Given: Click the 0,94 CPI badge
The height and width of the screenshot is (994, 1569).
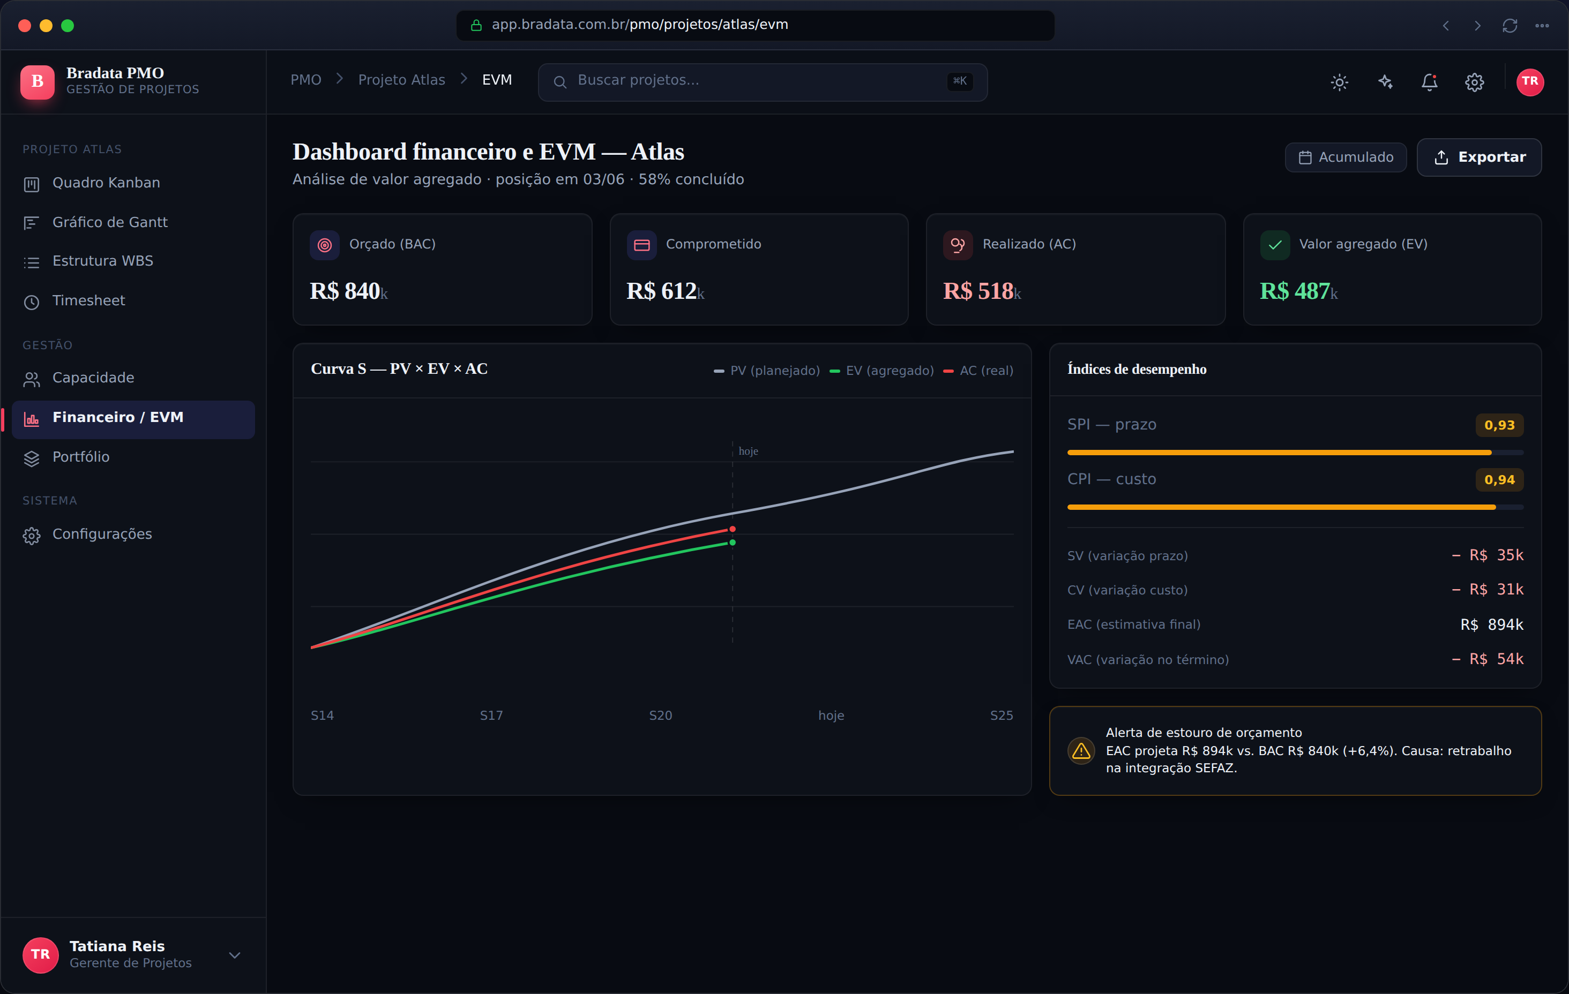Looking at the screenshot, I should click(1499, 480).
